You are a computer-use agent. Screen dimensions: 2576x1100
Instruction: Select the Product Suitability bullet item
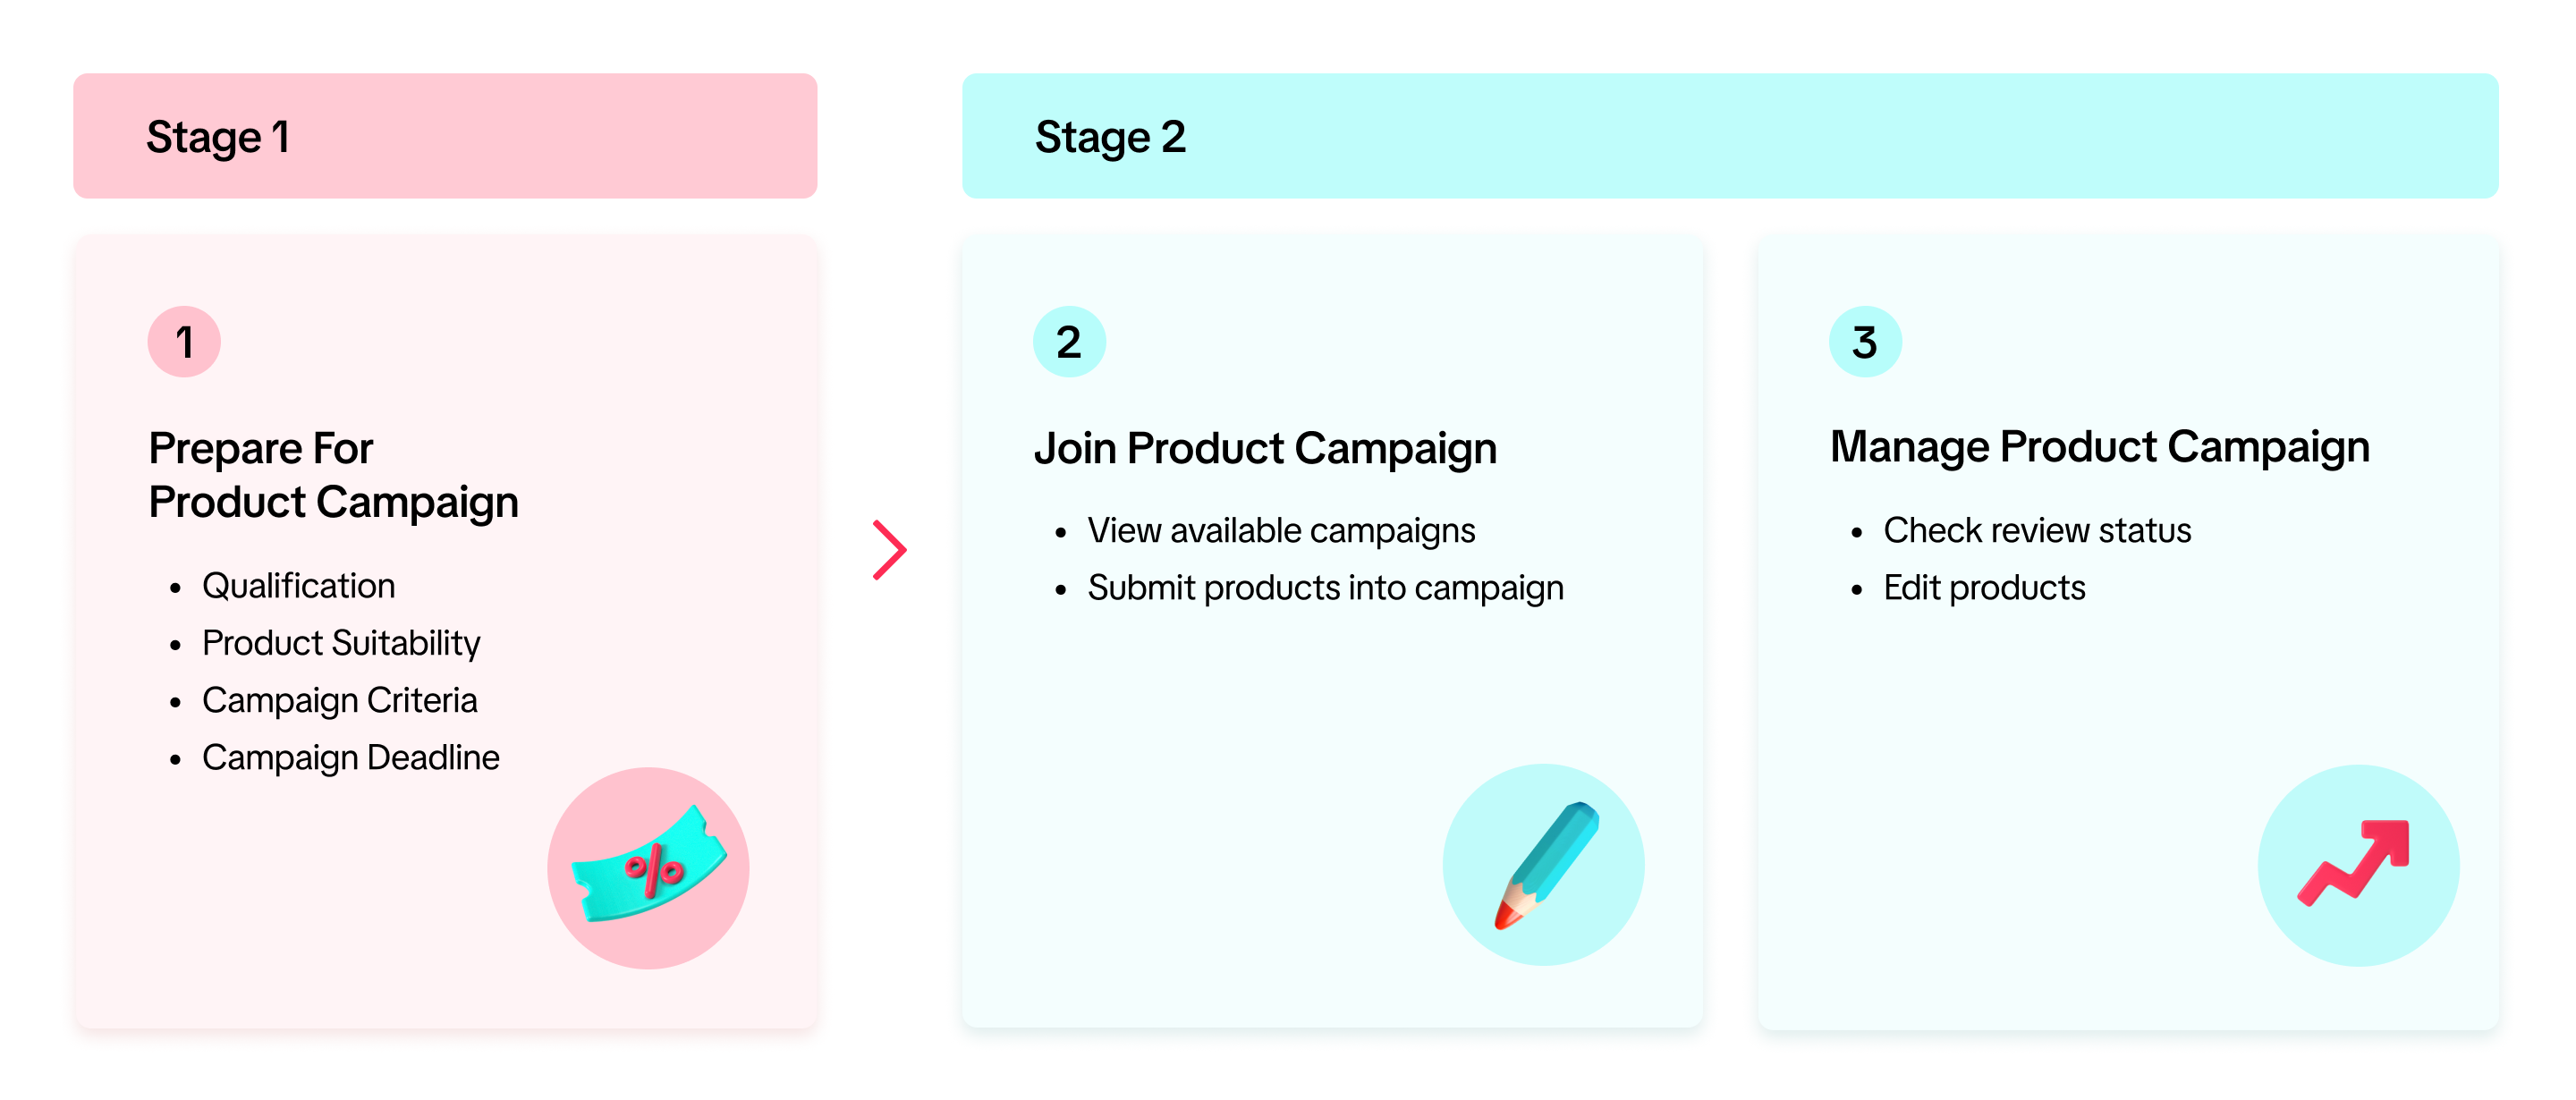tap(340, 643)
